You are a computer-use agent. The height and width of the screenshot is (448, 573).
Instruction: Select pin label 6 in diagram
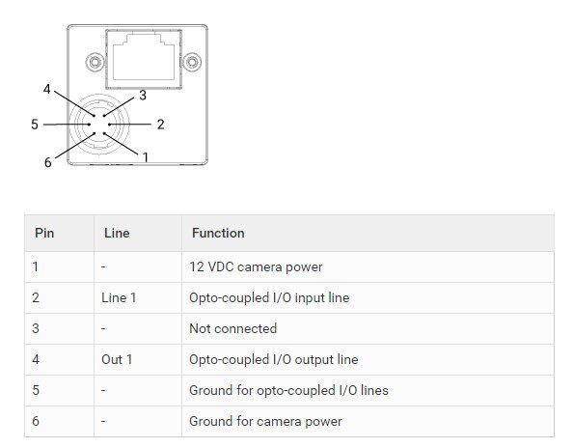pos(48,162)
